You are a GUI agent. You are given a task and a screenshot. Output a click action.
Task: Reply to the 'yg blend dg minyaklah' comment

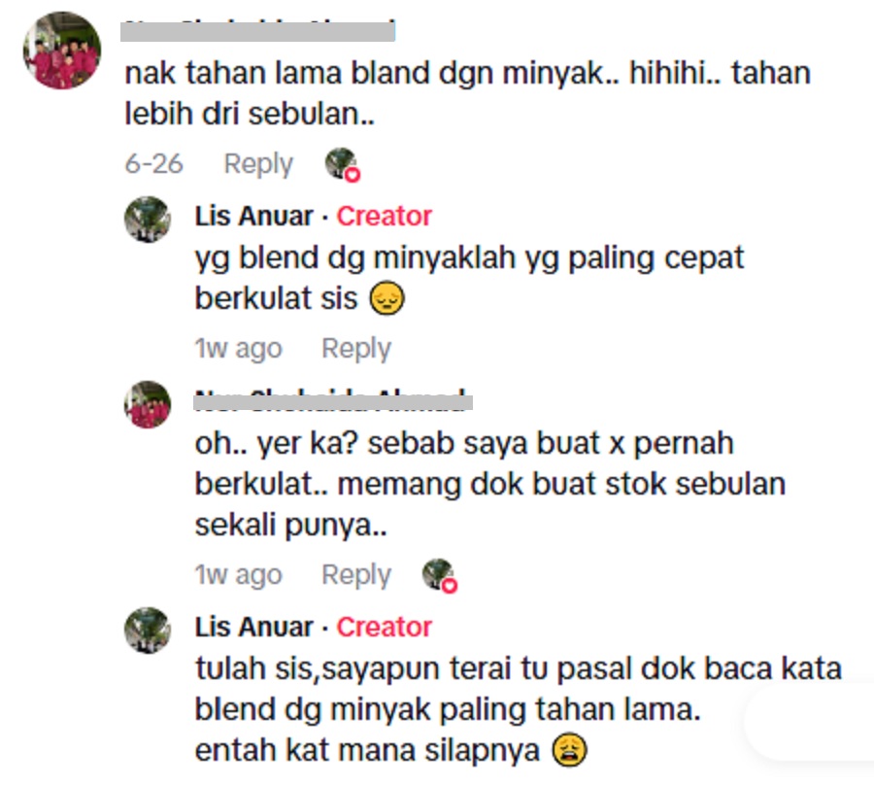tap(356, 349)
